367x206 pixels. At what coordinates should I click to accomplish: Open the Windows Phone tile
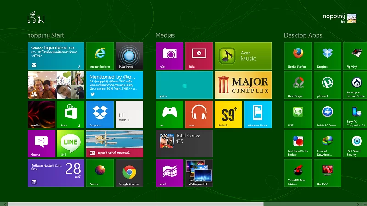258,114
